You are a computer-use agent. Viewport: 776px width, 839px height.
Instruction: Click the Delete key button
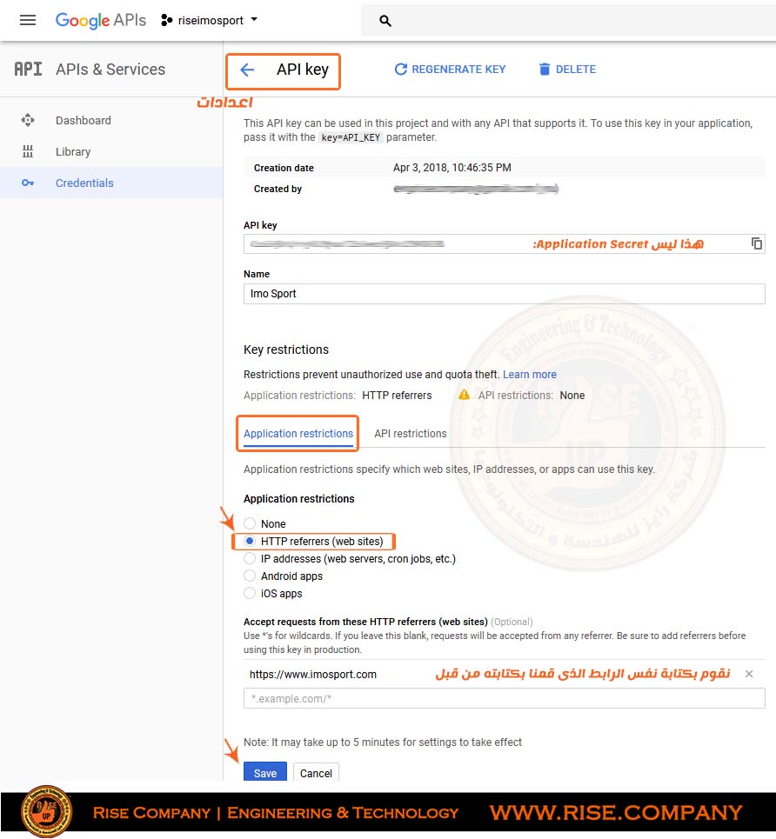pyautogui.click(x=567, y=69)
